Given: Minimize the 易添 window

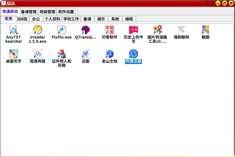Looking at the screenshot, I should coord(218,3).
